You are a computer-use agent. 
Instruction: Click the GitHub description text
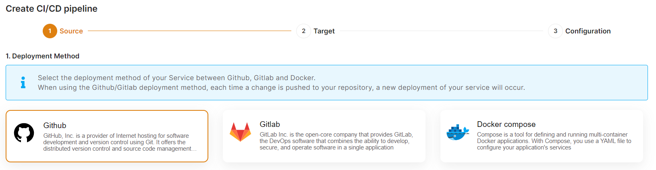117,142
